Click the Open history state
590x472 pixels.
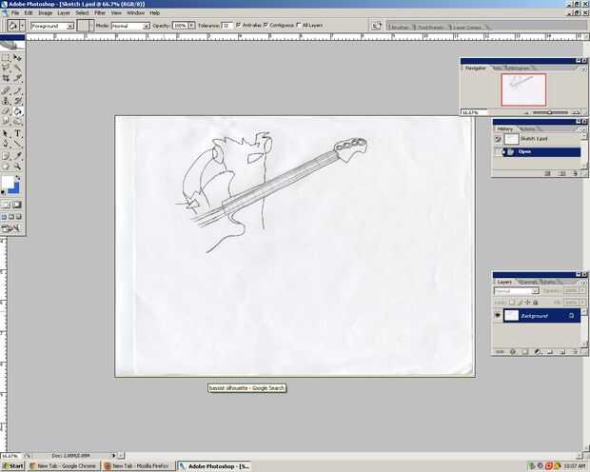(541, 151)
